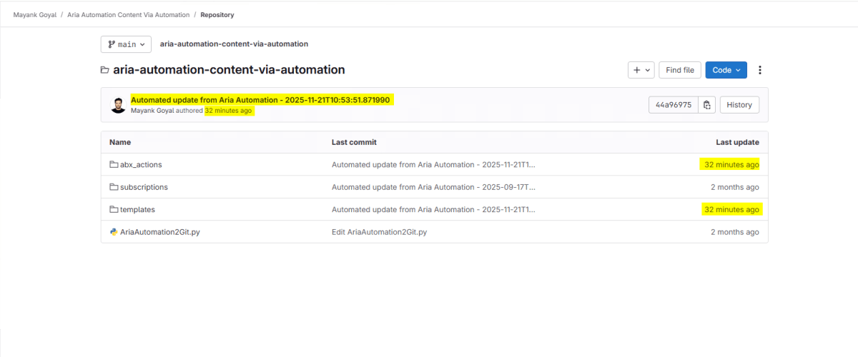Open the templates folder
The image size is (858, 357).
point(137,210)
